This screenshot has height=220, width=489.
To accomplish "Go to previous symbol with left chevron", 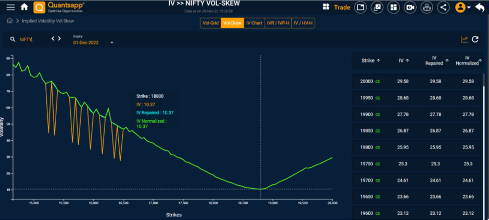I will (x=53, y=39).
